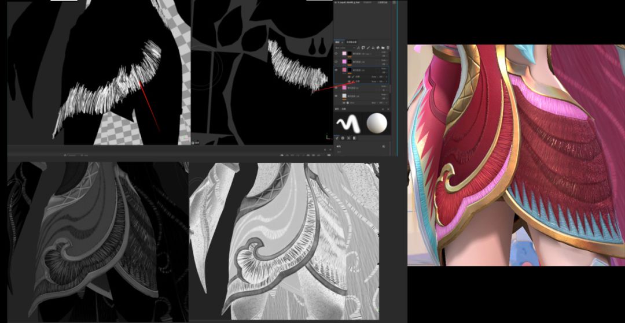
Task: Open blend mode dropdown of the bottom gray layer
Action: point(384,95)
